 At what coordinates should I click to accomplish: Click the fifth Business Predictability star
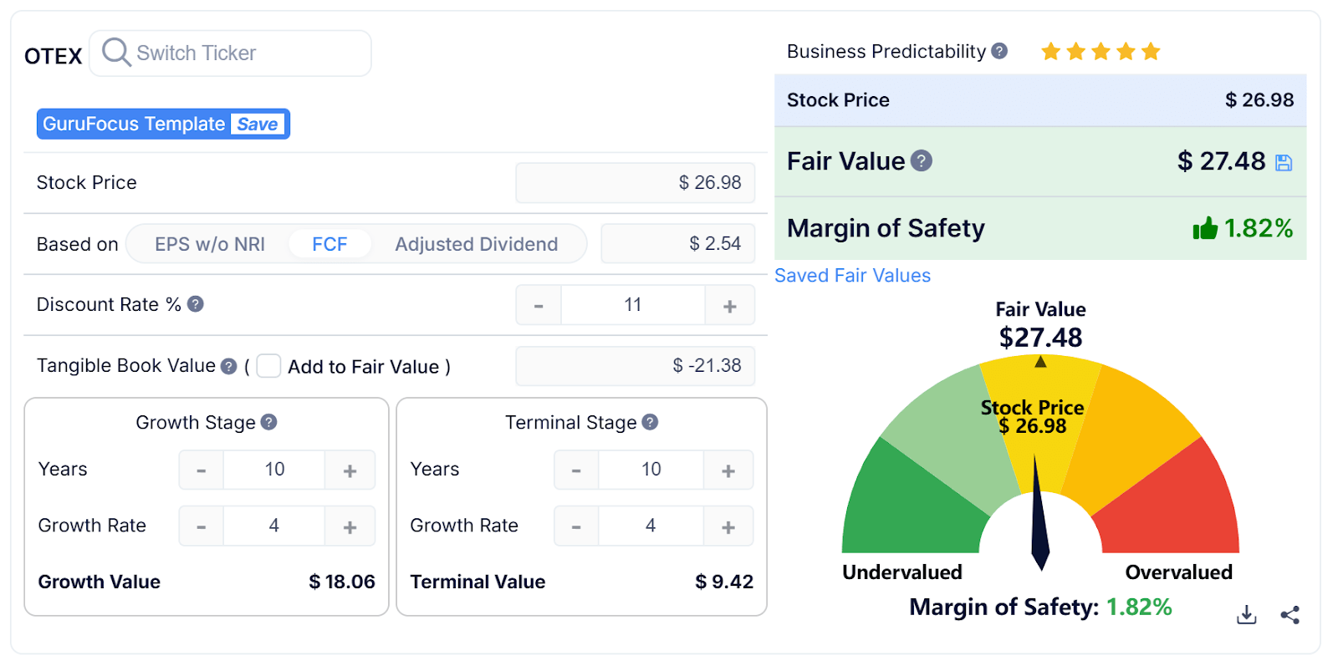(1152, 51)
